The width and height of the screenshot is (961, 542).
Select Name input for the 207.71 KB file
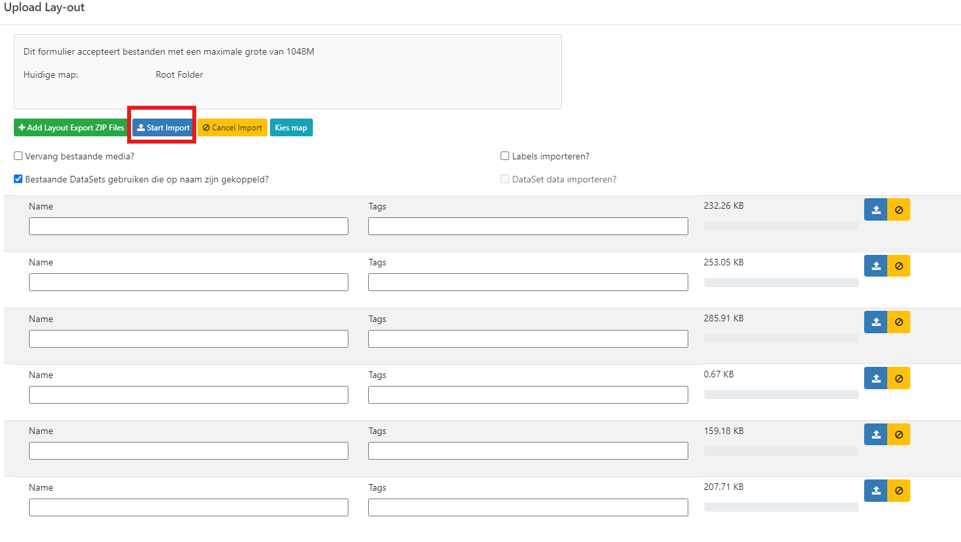[x=188, y=508]
